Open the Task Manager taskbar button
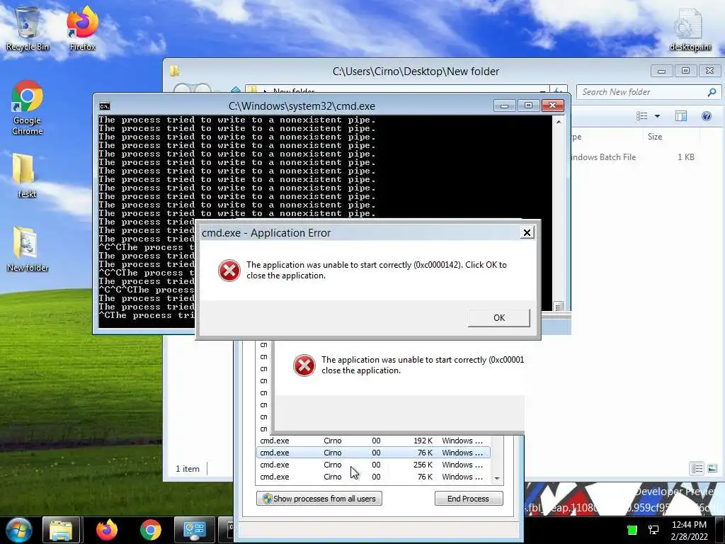This screenshot has width=725, height=544. [194, 530]
